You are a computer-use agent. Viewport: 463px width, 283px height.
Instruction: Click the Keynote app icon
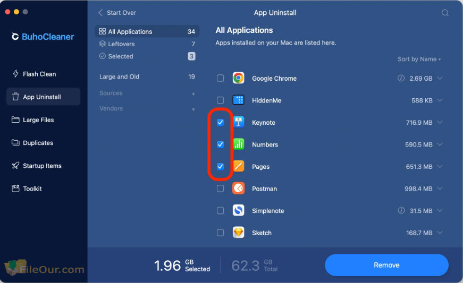(x=238, y=122)
